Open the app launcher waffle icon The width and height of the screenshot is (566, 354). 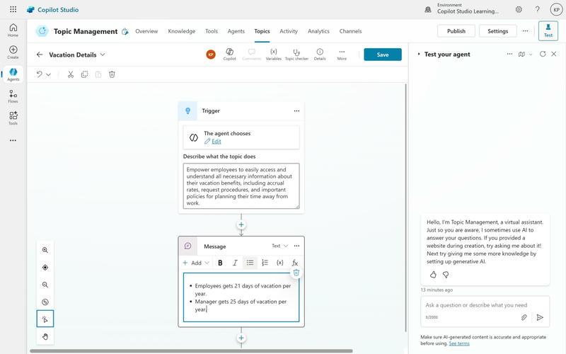13,9
